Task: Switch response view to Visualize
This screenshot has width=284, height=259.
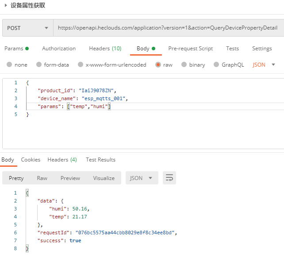Action: 104,178
